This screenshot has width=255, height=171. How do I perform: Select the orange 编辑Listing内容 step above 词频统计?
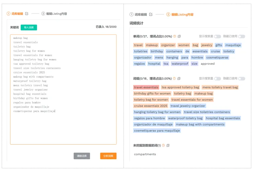[180, 14]
